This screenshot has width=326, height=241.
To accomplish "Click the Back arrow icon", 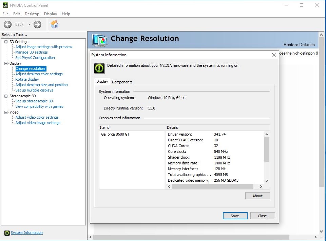I will (x=8, y=24).
